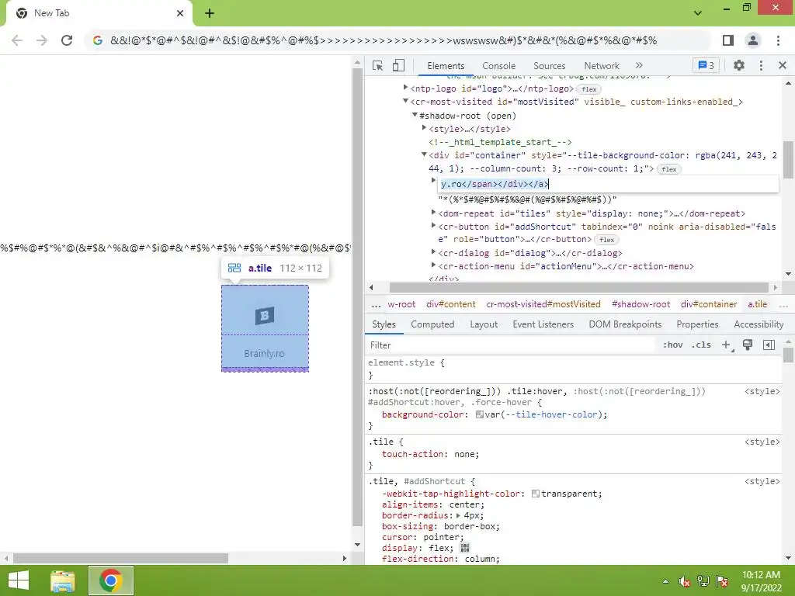The height and width of the screenshot is (596, 795).
Task: Expand the dom-repeat tiles node
Action: 433,213
